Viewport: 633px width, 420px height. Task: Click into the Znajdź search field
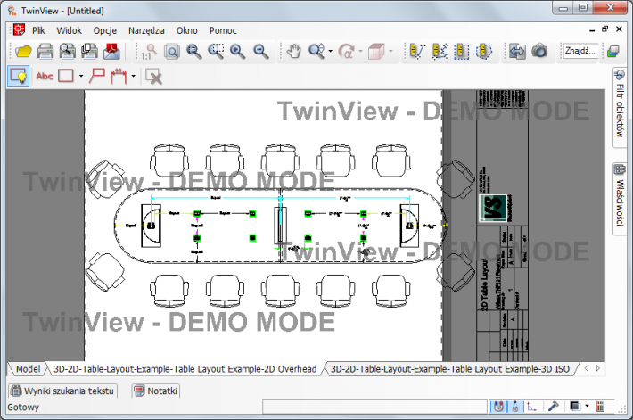[x=580, y=51]
